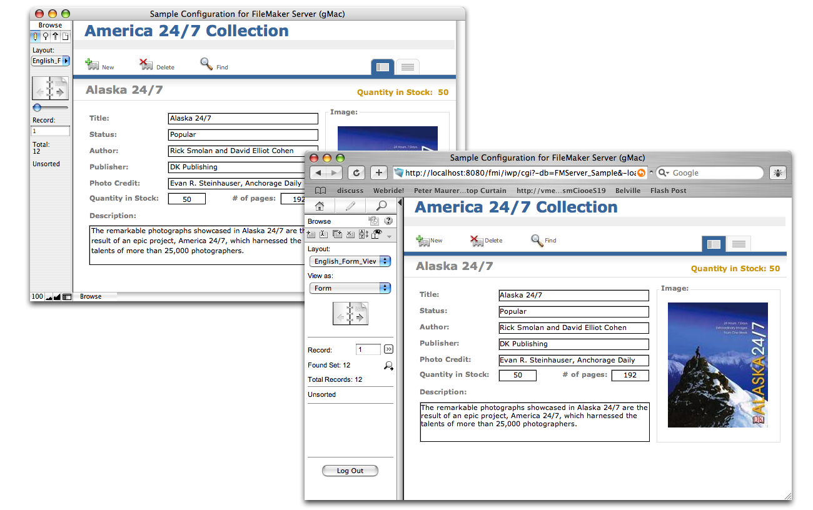Select Preview mode page icon in FileMaker window
This screenshot has height=510, width=813.
(x=65, y=36)
